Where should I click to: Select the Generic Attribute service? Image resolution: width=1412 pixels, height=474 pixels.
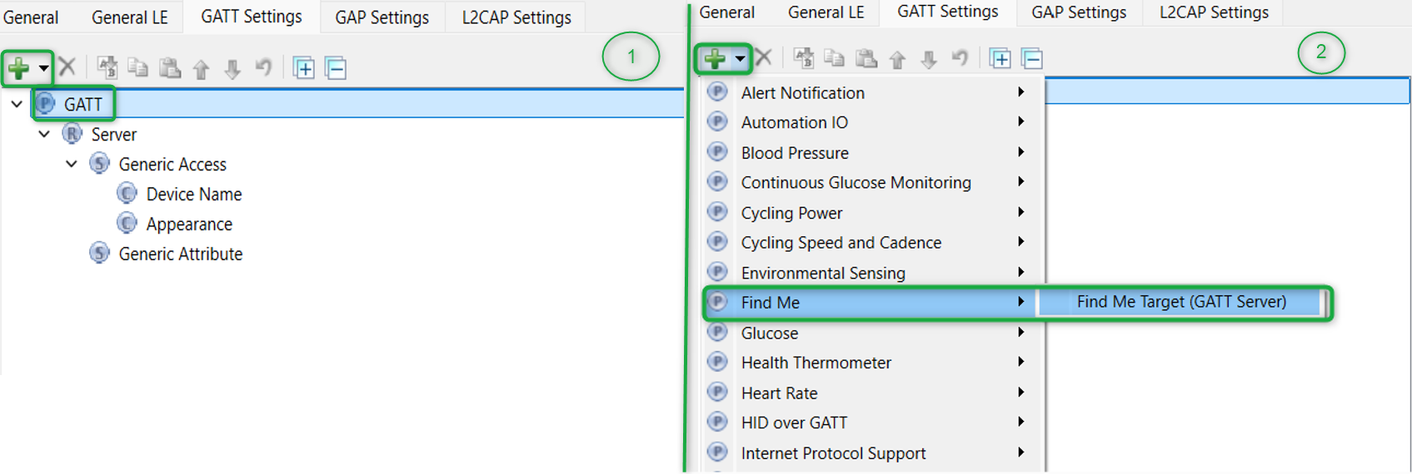pyautogui.click(x=180, y=254)
